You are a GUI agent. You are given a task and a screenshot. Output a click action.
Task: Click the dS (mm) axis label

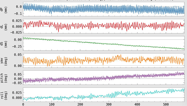click(x=4, y=44)
